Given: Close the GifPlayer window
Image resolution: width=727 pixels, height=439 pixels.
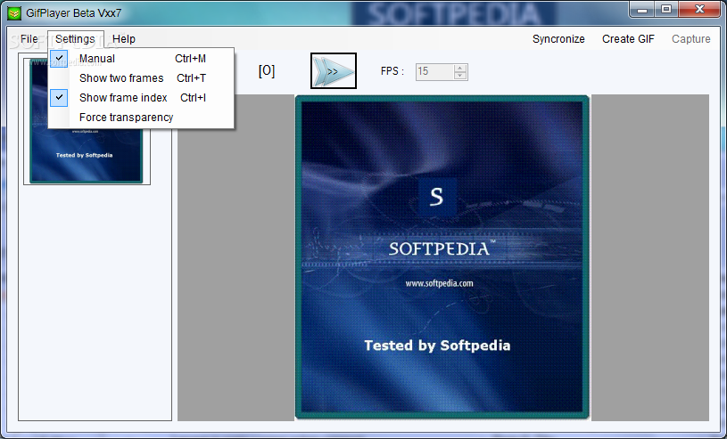Looking at the screenshot, I should 699,10.
